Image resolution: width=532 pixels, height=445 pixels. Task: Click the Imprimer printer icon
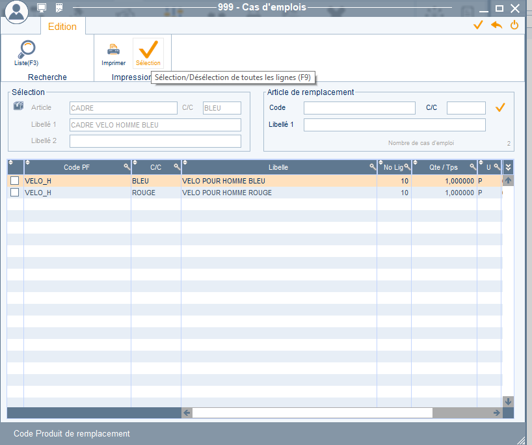tap(113, 54)
